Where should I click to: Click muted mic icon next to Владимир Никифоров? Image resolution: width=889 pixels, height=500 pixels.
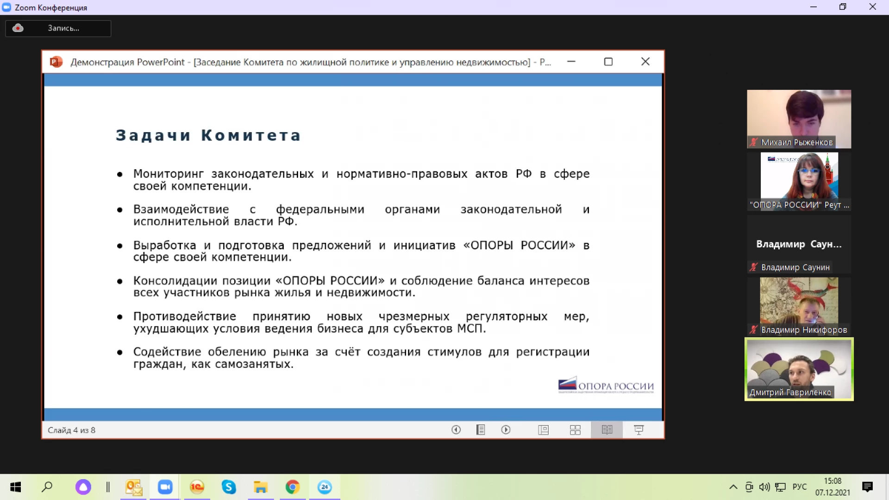point(754,330)
